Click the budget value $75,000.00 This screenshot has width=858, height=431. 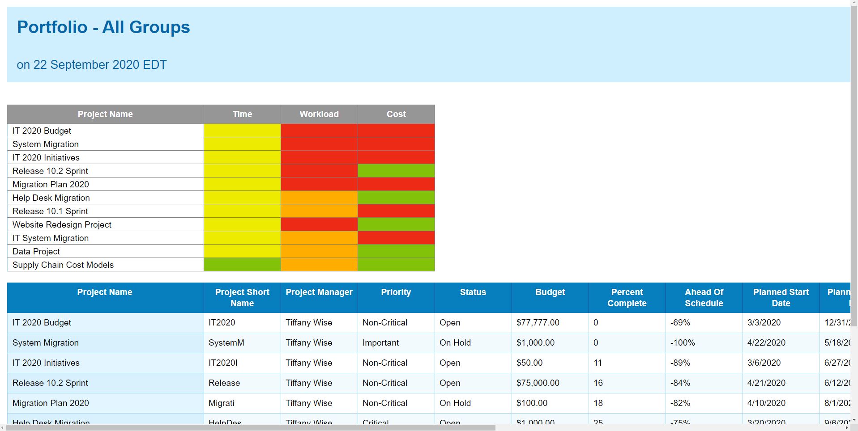538,383
